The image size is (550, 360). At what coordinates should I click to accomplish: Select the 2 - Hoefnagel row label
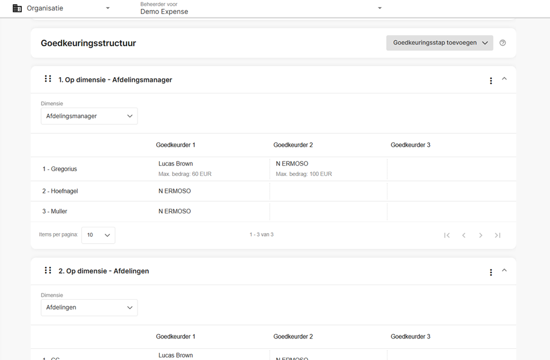pos(60,191)
